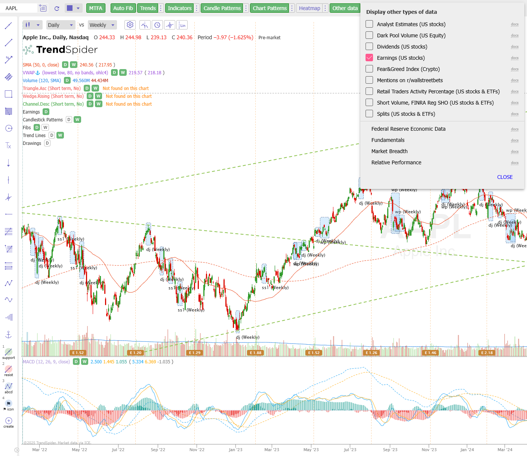The width and height of the screenshot is (527, 456).
Task: Click the Auto Fib button
Action: [123, 8]
